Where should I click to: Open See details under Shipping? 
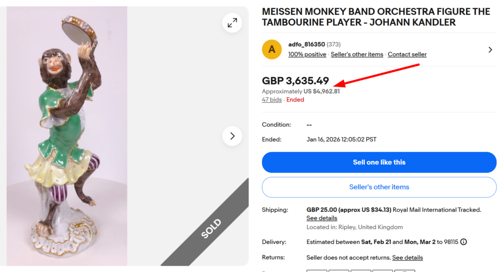321,218
